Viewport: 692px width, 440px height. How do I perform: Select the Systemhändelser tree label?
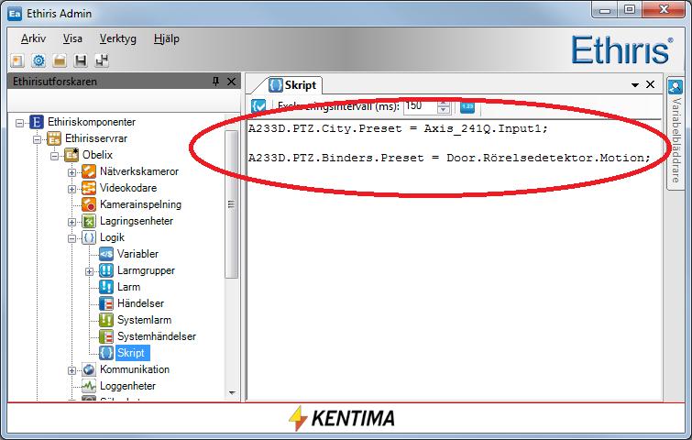pyautogui.click(x=157, y=336)
